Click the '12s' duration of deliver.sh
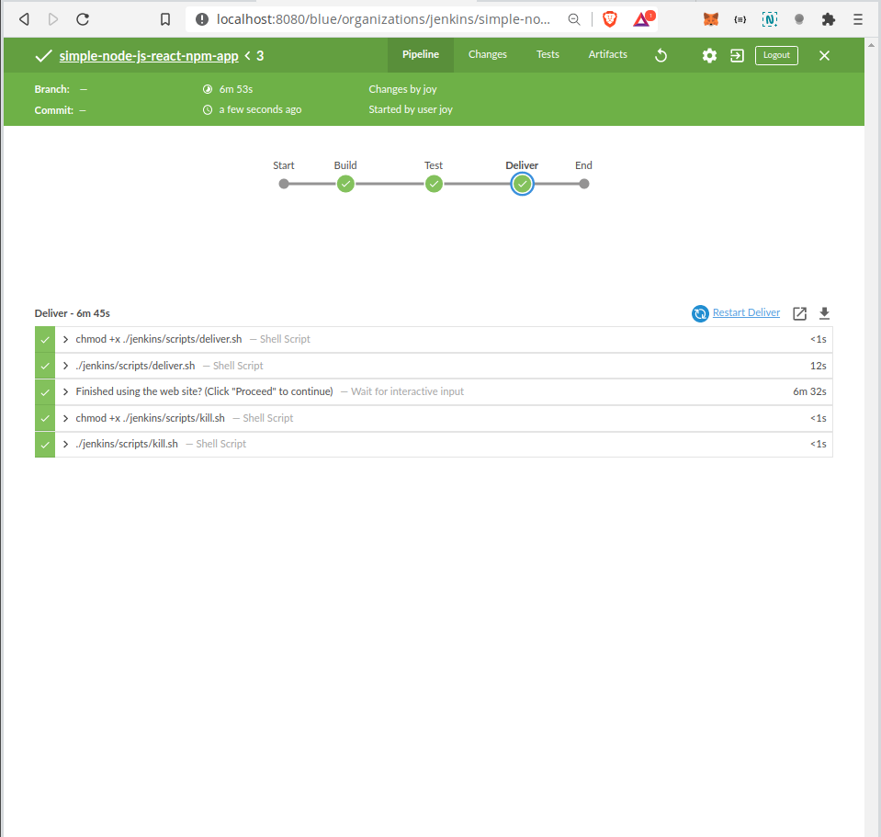The image size is (881, 837). (x=818, y=366)
